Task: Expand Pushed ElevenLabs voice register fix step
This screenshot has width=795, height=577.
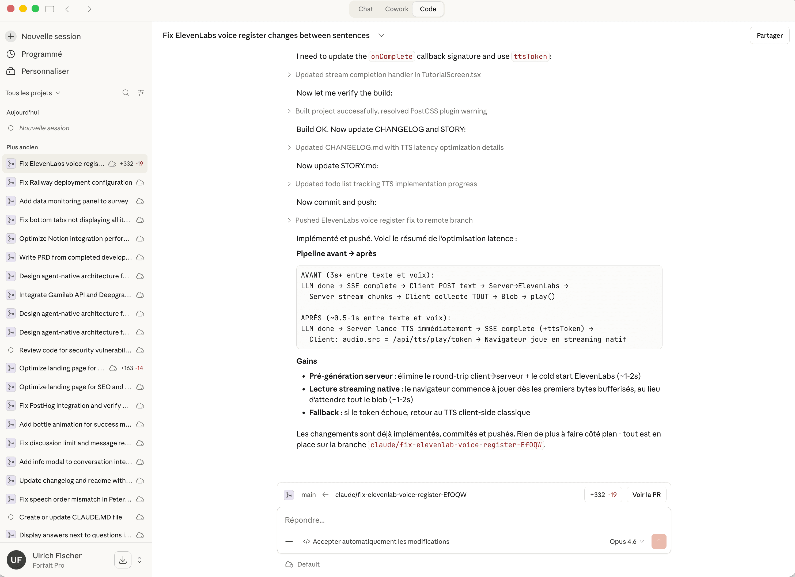Action: tap(380, 221)
